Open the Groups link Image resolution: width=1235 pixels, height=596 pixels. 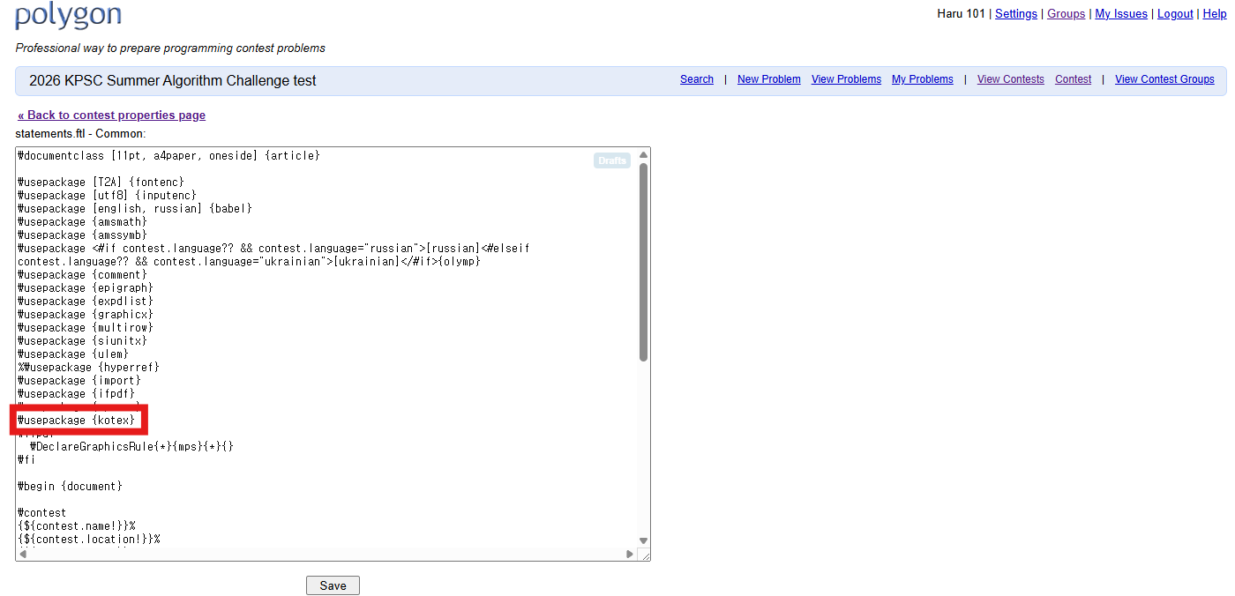coord(1066,14)
